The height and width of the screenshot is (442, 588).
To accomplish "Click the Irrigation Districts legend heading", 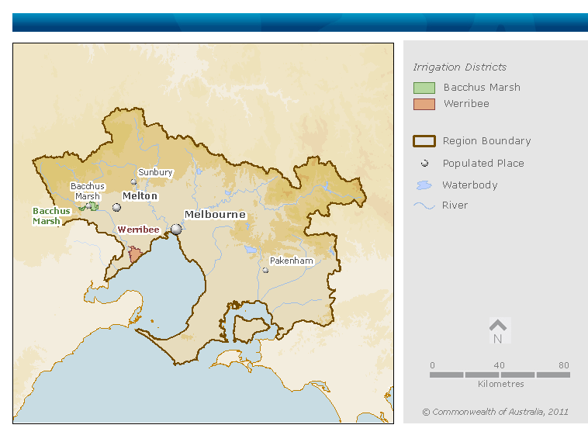I will [459, 67].
